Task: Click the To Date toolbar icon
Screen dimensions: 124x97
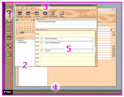Action: 45,13
